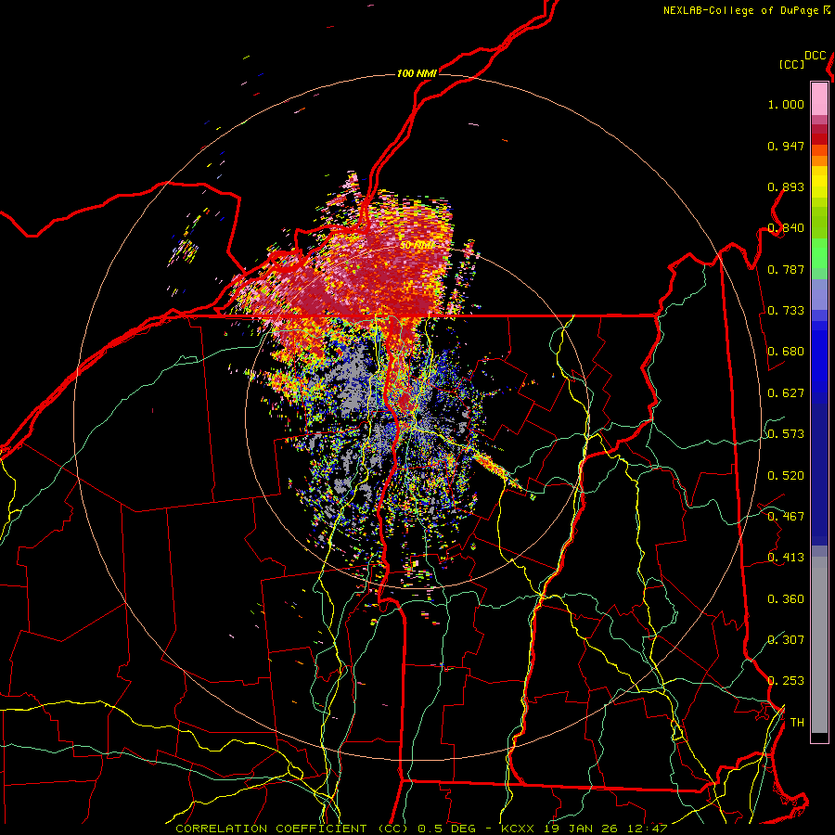Click the 0.947 legend value
This screenshot has width=835, height=835.
(x=786, y=146)
